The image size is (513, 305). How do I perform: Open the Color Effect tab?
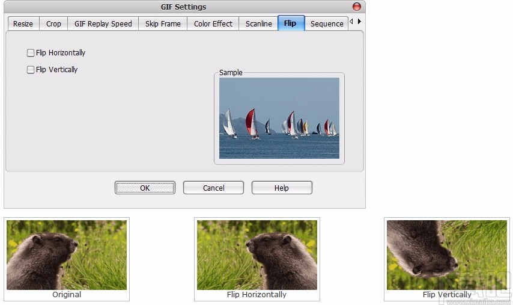click(x=213, y=23)
